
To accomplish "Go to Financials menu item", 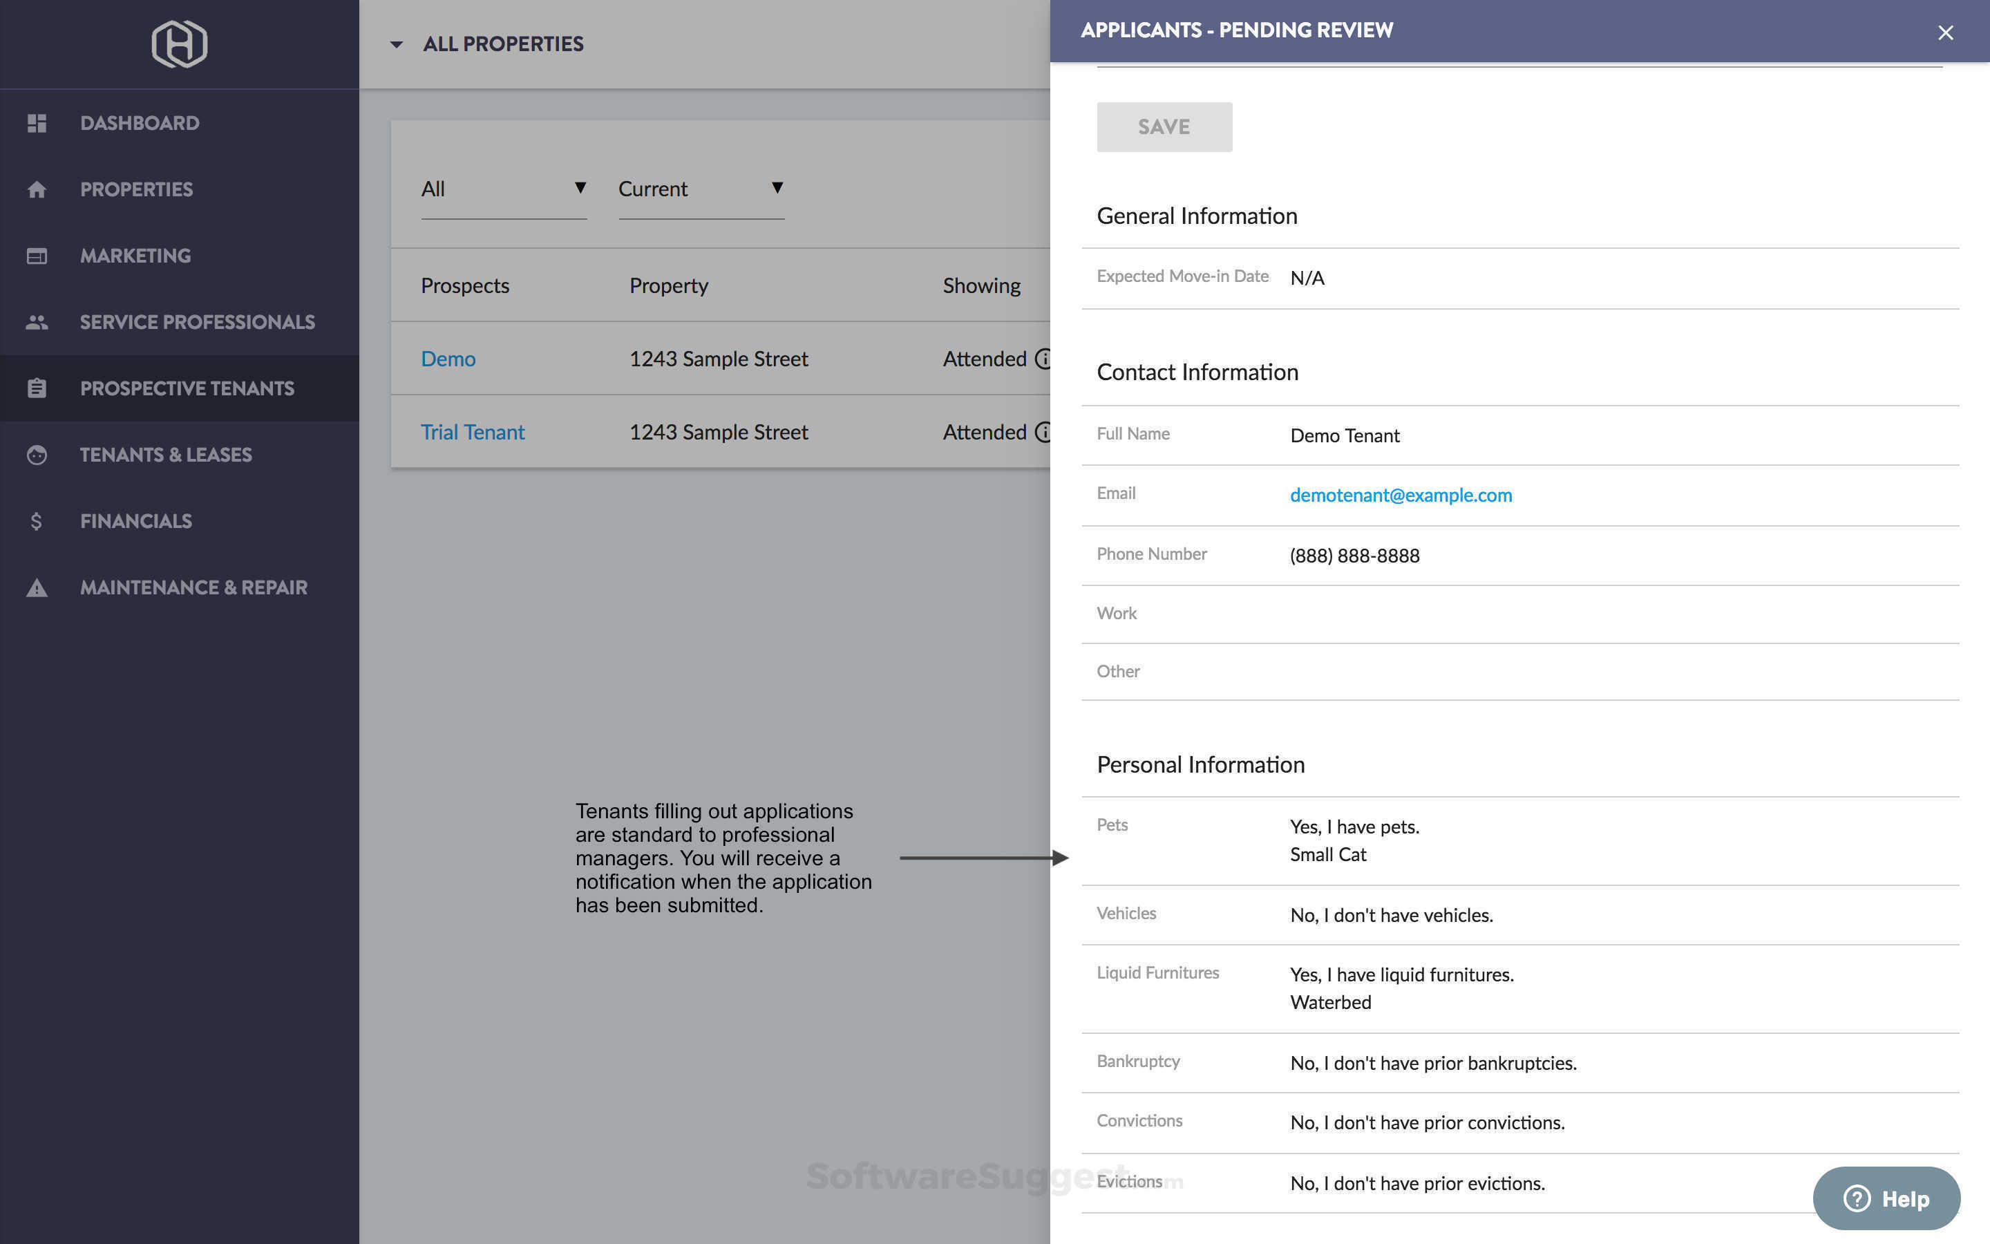I will (x=135, y=522).
